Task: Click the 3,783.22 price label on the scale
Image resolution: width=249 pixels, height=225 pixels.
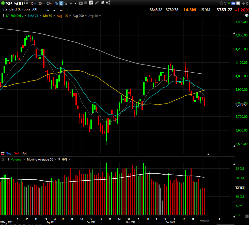Action: click(x=241, y=105)
